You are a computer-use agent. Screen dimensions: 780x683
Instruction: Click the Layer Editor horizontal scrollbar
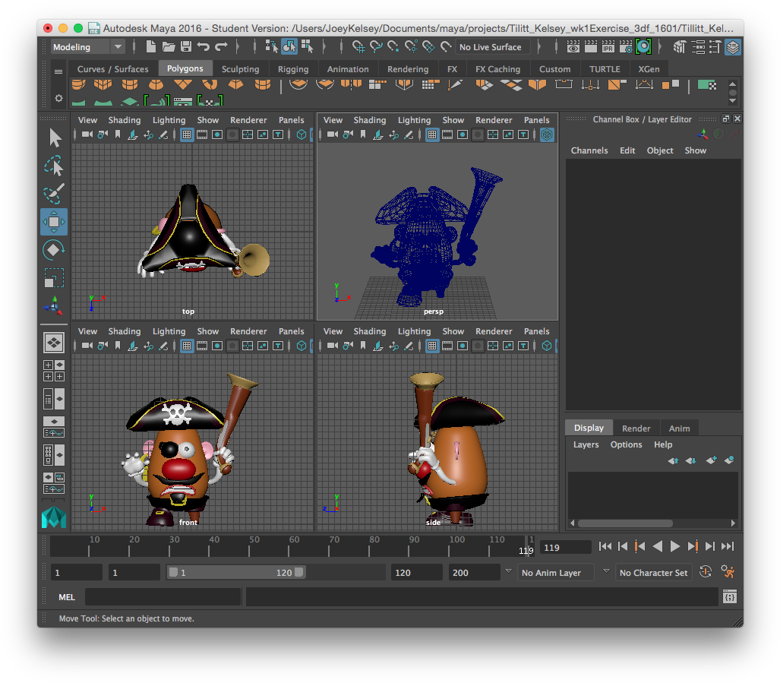pos(625,523)
